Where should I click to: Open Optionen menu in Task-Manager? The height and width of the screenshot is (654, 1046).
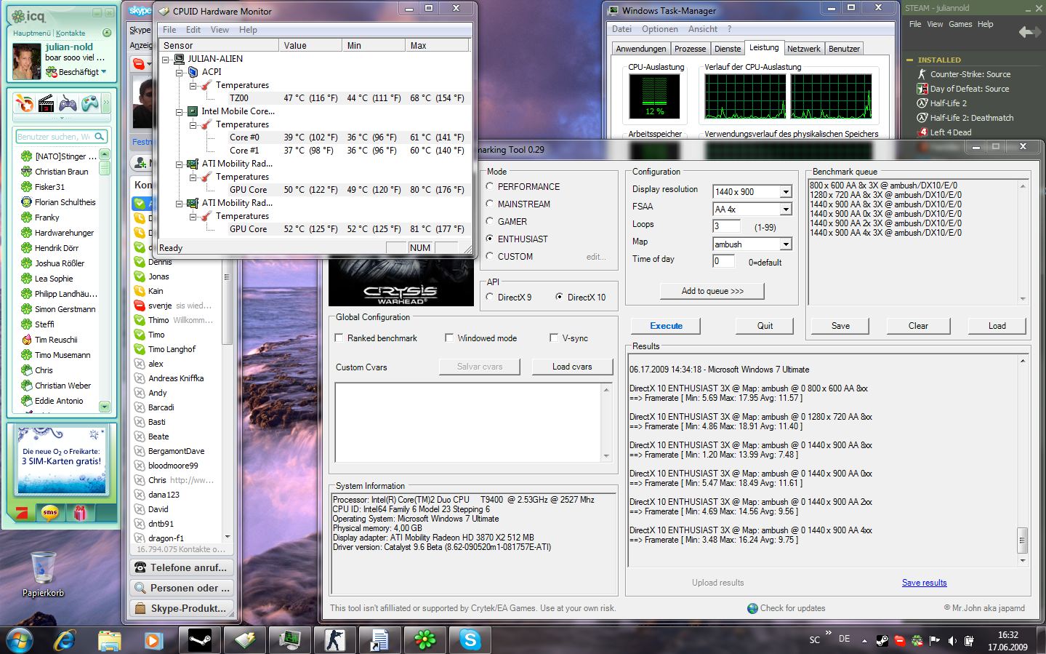click(659, 29)
